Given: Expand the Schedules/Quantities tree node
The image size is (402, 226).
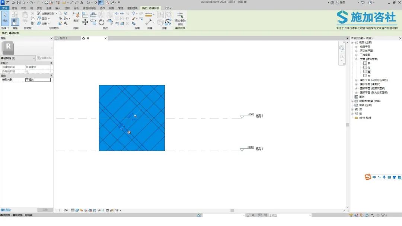Looking at the screenshot, I should click(x=352, y=101).
